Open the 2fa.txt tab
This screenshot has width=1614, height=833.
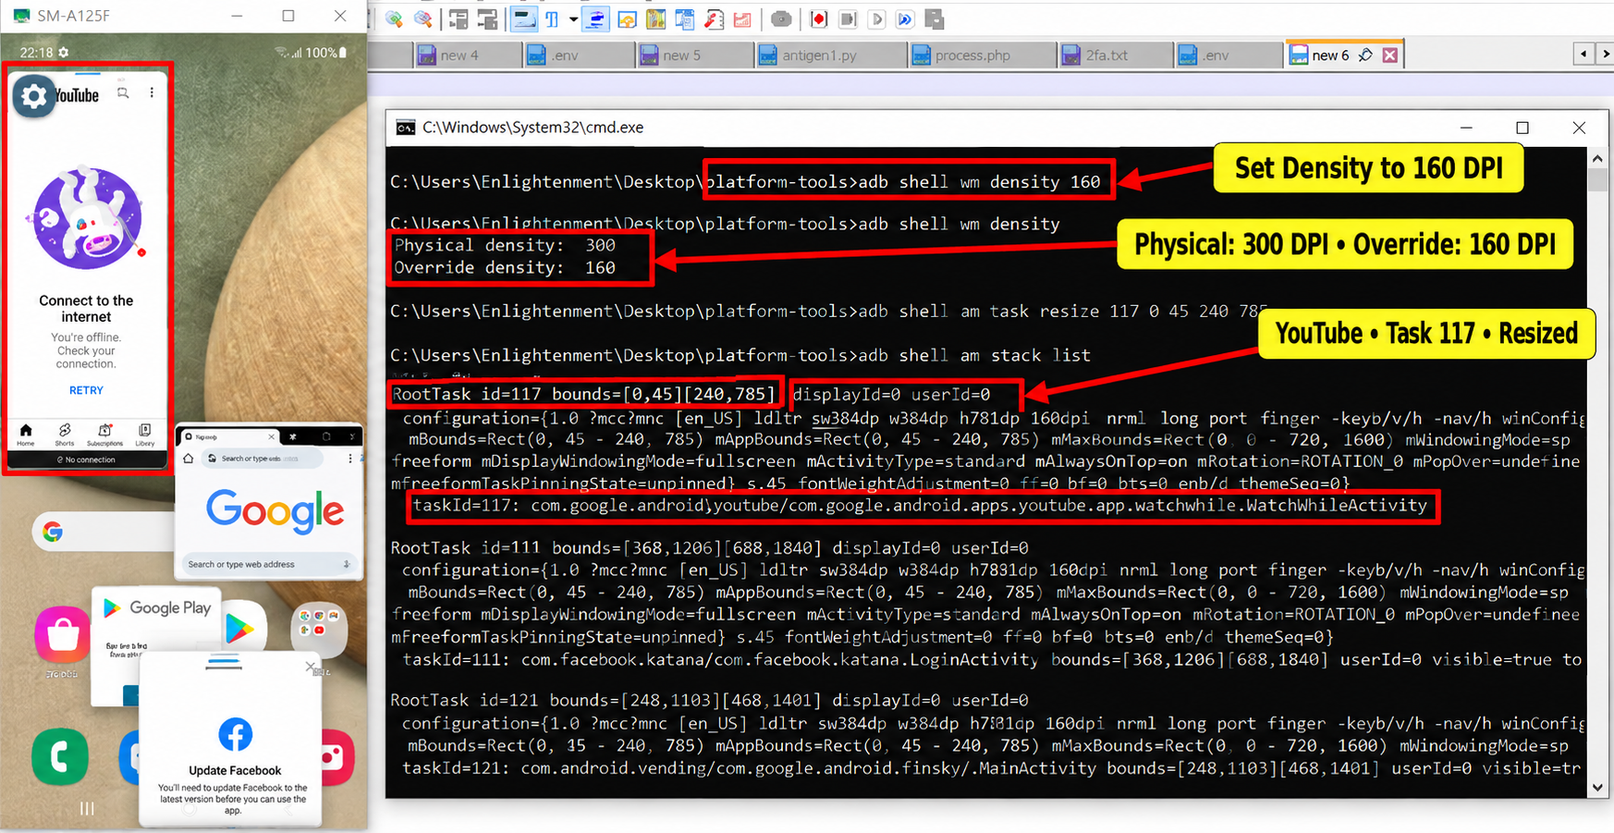1115,55
